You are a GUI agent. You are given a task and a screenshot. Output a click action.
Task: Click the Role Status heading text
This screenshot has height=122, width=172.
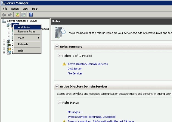(71, 102)
